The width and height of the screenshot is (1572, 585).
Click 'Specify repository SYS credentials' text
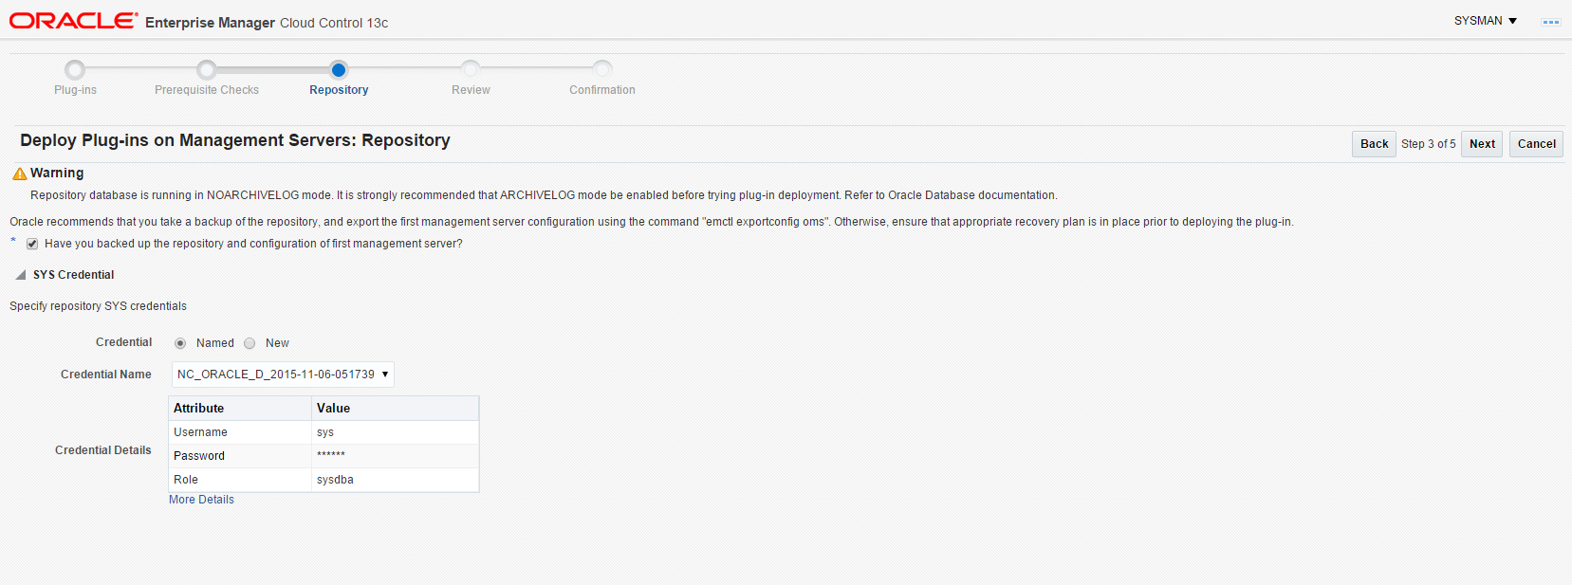98,306
